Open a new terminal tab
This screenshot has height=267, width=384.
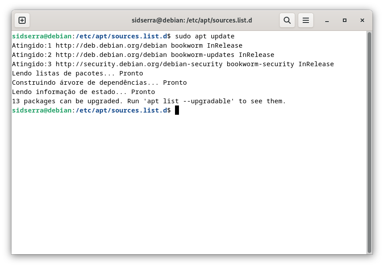[x=22, y=20]
